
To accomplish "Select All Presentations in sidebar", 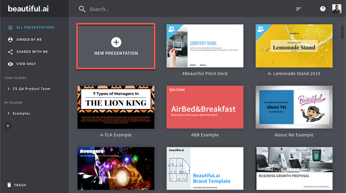I will (35, 28).
